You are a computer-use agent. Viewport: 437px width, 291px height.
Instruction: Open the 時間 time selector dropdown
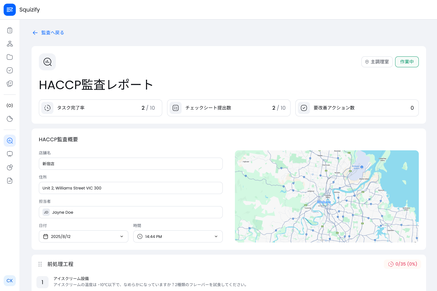pos(178,236)
